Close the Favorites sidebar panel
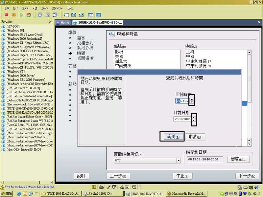The image size is (263, 197). click(50, 22)
